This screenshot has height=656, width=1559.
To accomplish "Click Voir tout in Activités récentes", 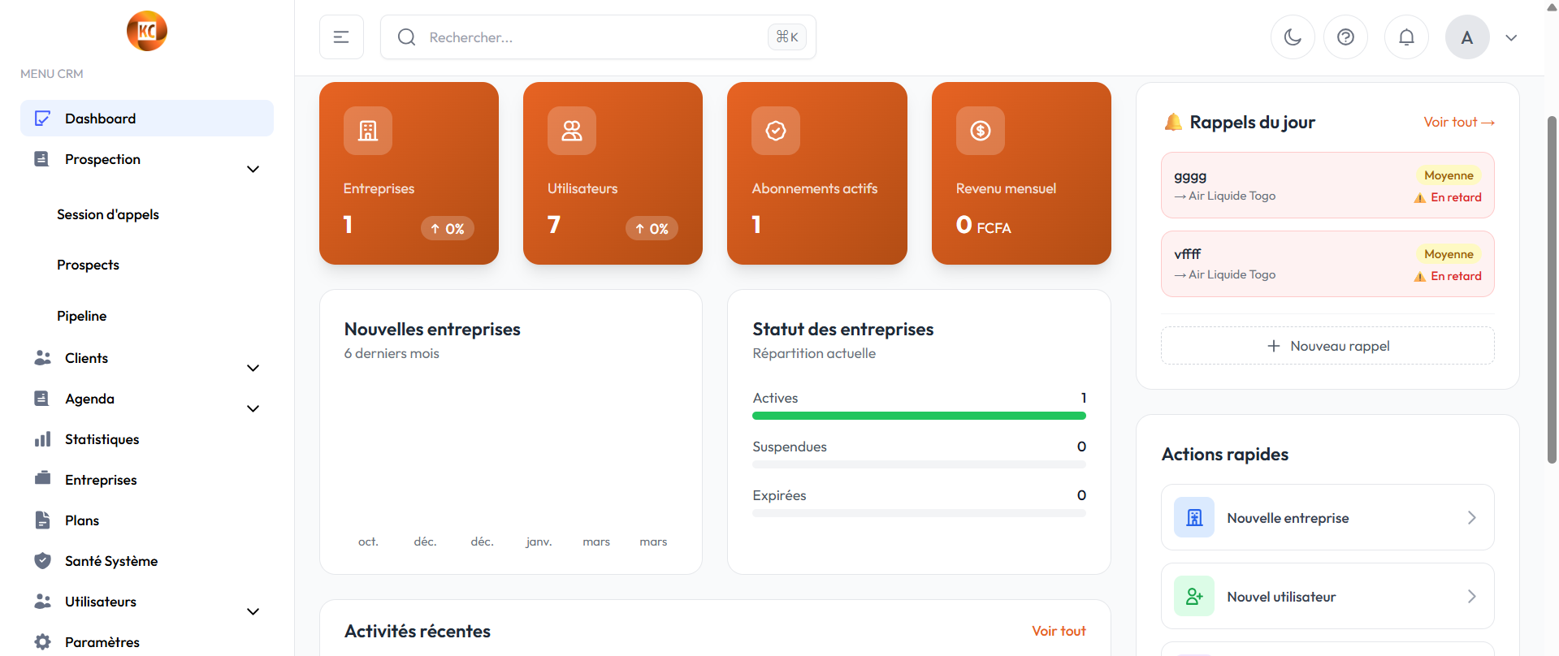I will (1059, 631).
